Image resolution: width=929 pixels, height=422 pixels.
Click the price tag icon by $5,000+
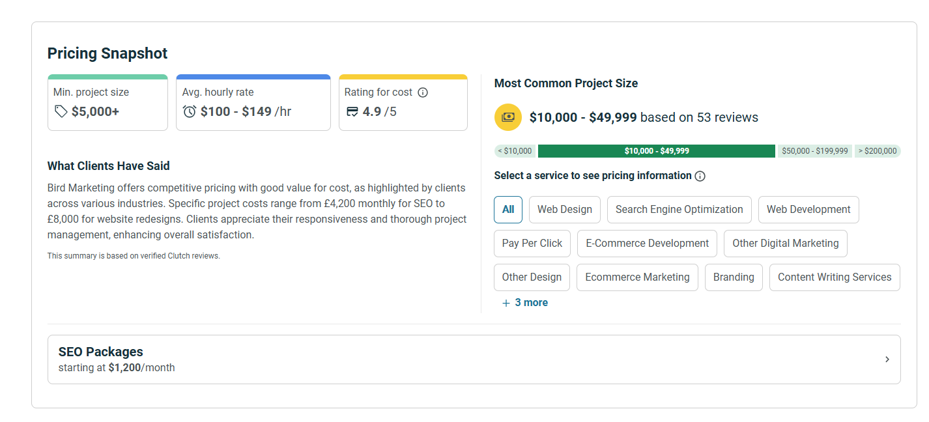(x=61, y=111)
